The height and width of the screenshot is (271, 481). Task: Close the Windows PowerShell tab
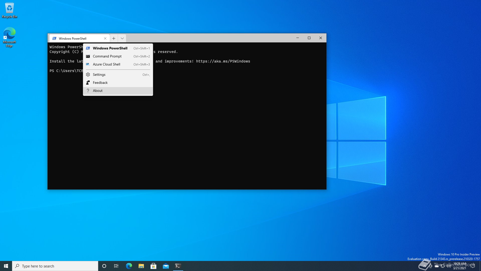105,38
